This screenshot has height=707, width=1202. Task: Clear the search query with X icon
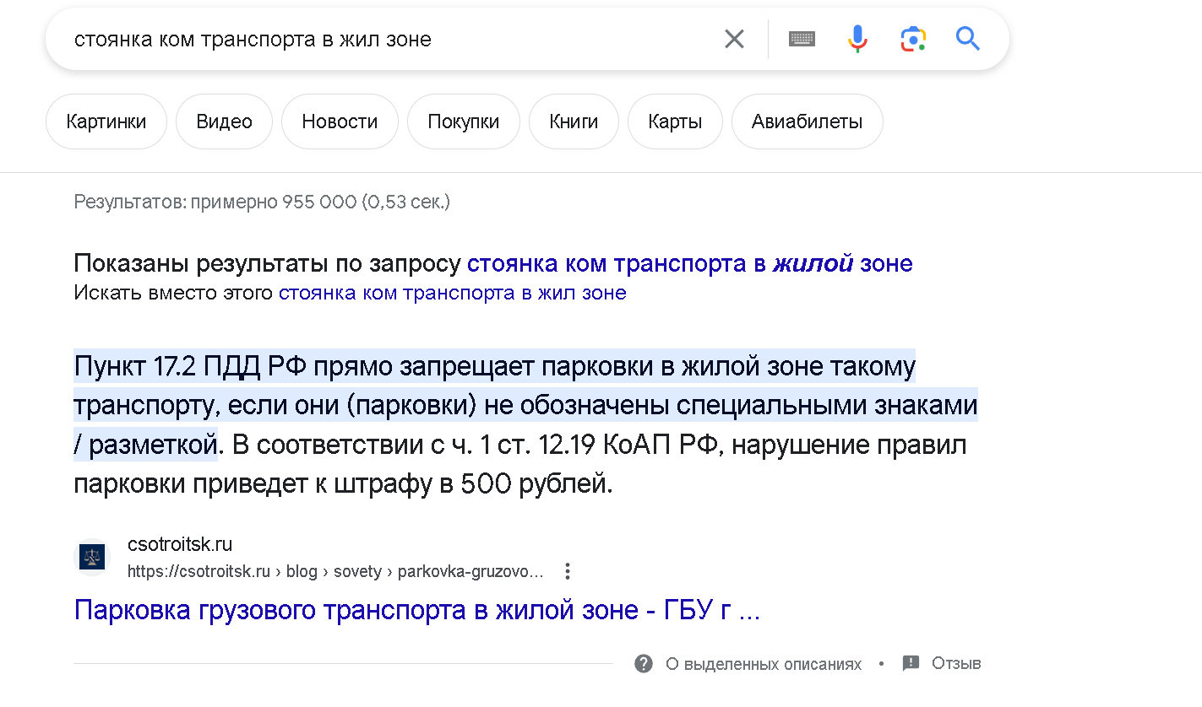pos(734,39)
